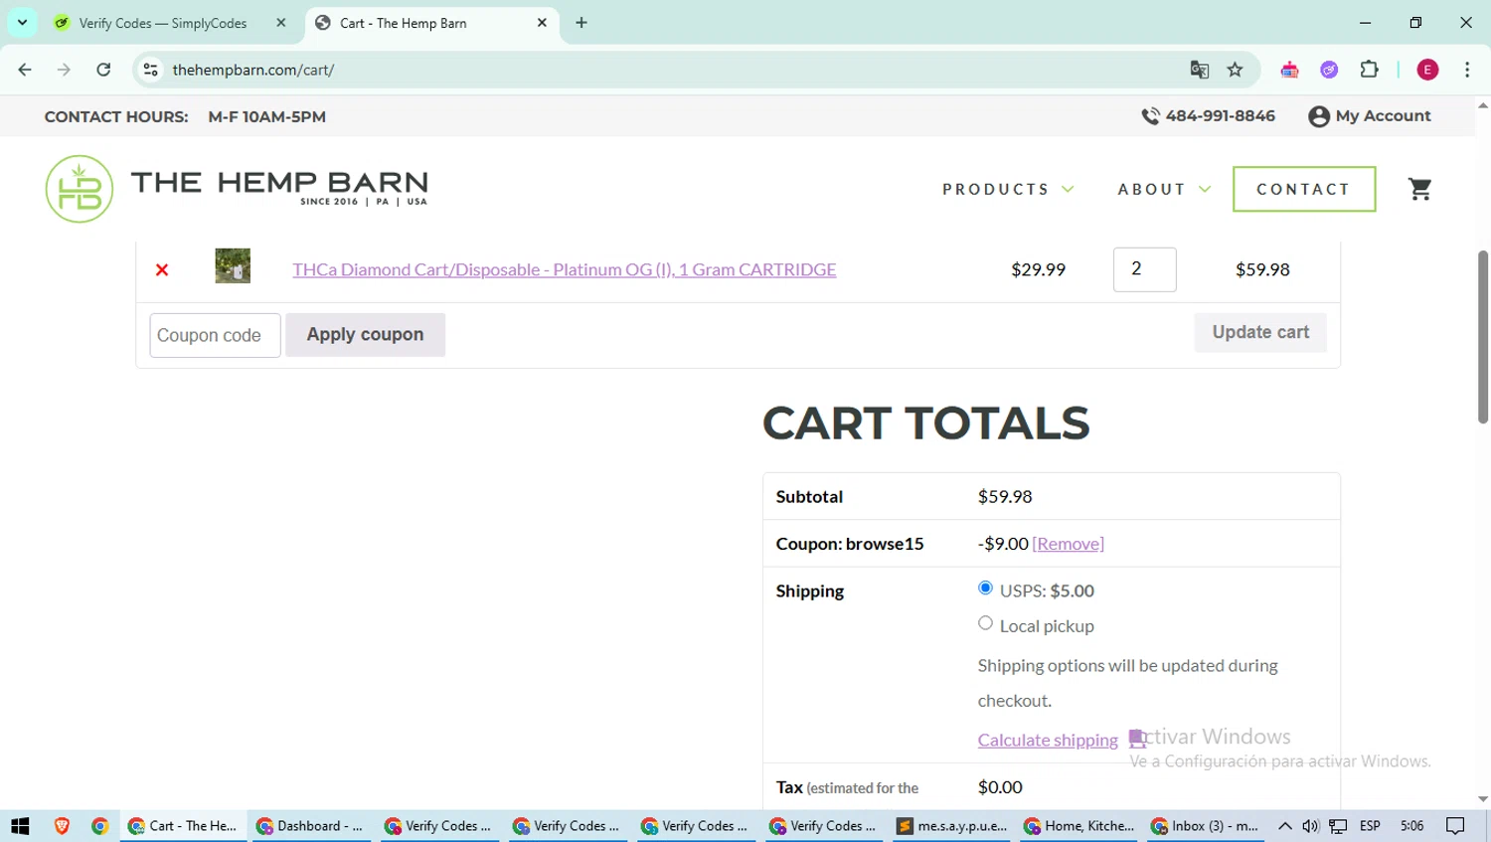Image resolution: width=1491 pixels, height=842 pixels.
Task: Select Local pickup shipping option
Action: [985, 623]
